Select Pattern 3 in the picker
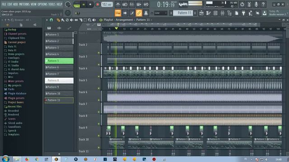 [59, 48]
